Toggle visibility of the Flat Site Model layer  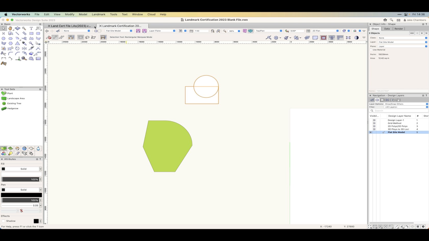point(371,132)
